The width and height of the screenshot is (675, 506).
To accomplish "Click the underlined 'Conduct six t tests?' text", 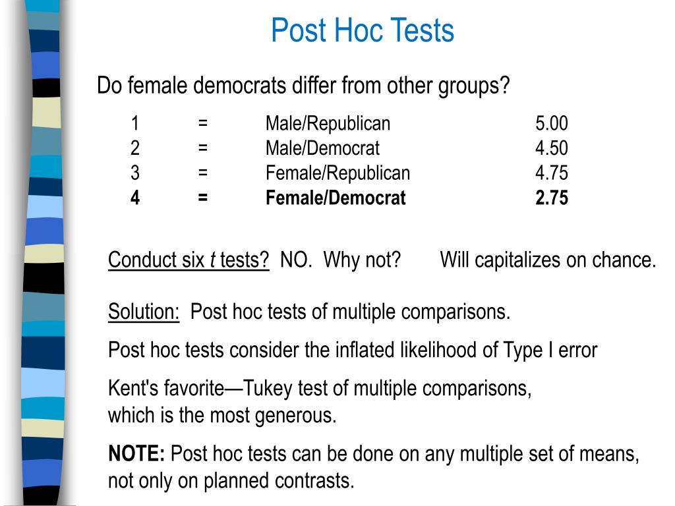I will coord(189,260).
